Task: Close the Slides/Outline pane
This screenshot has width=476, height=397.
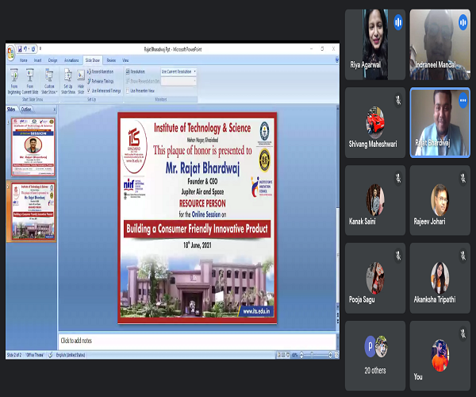Action: [x=54, y=109]
